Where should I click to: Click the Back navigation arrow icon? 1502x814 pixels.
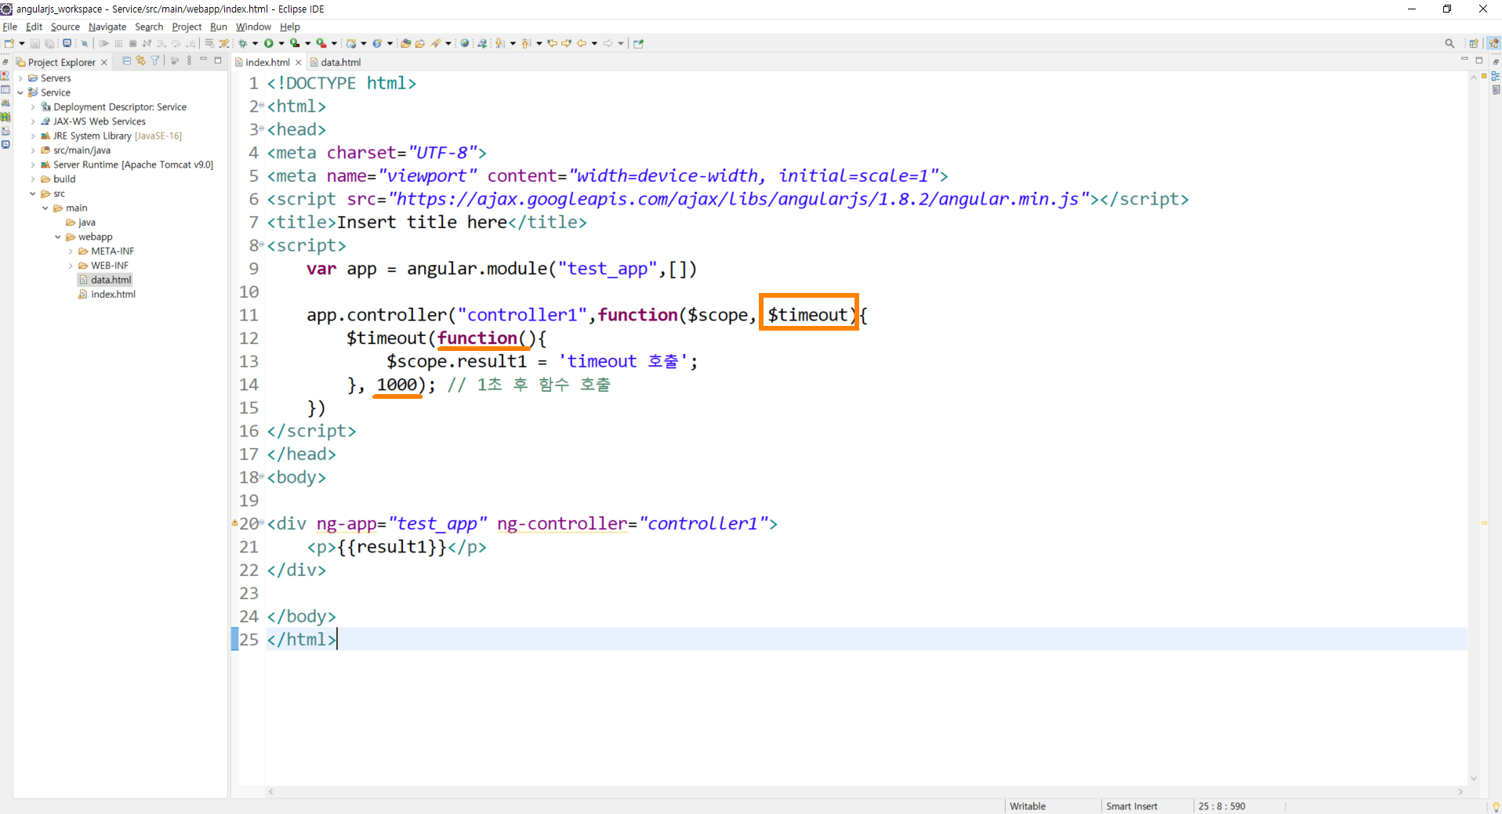[x=582, y=43]
